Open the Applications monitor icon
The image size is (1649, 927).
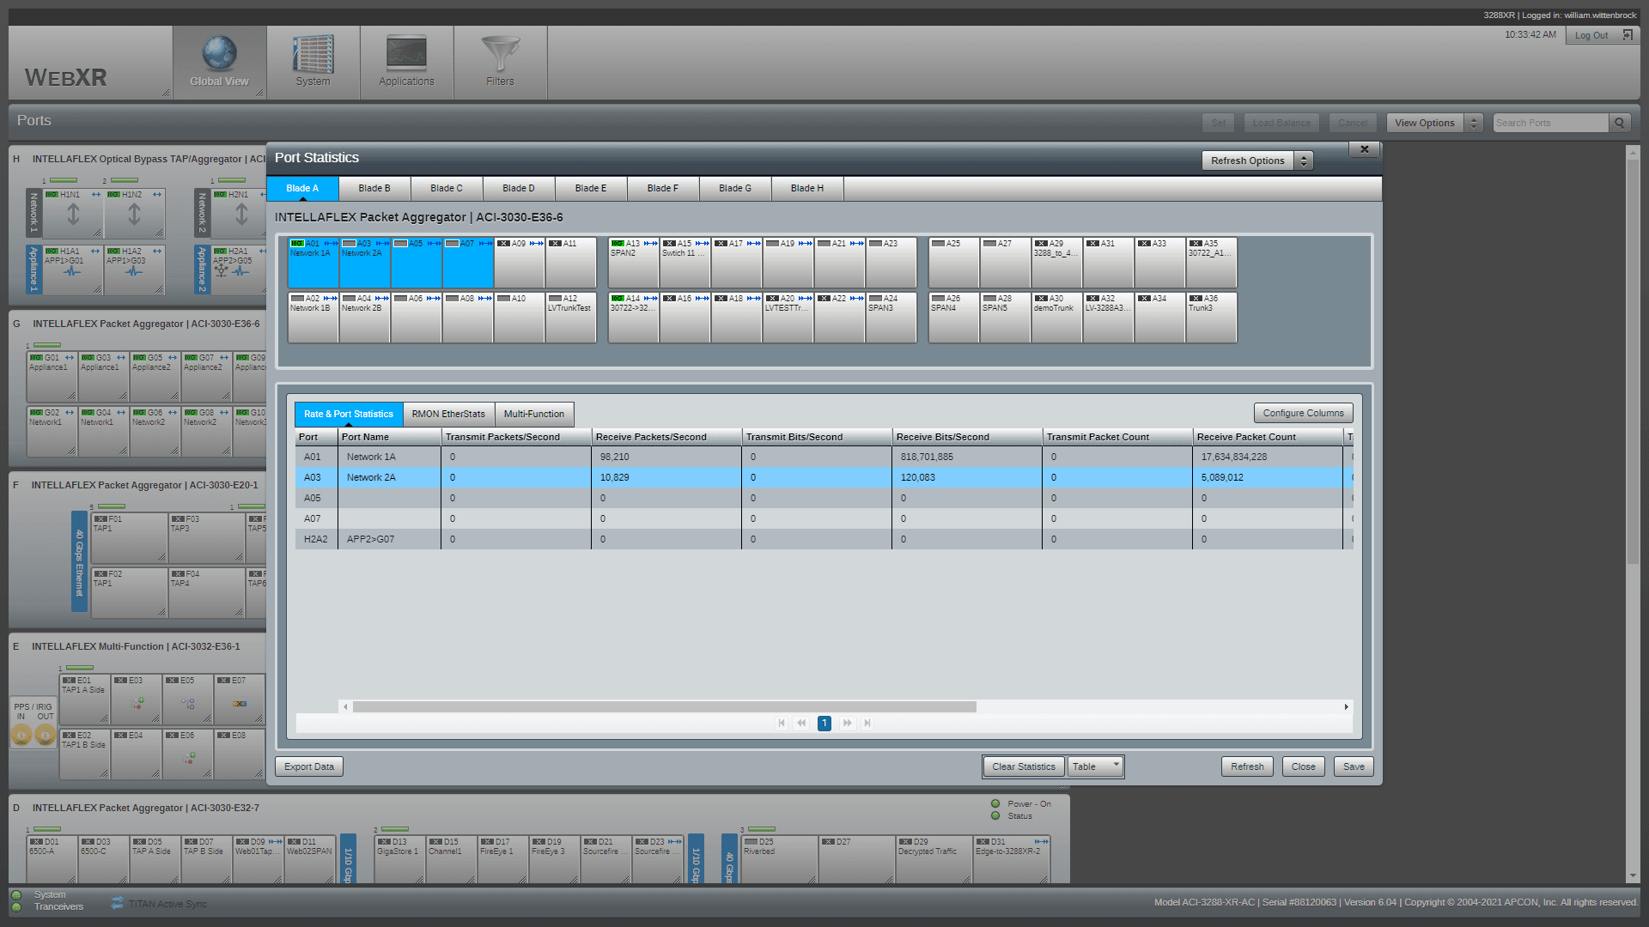pyautogui.click(x=406, y=53)
